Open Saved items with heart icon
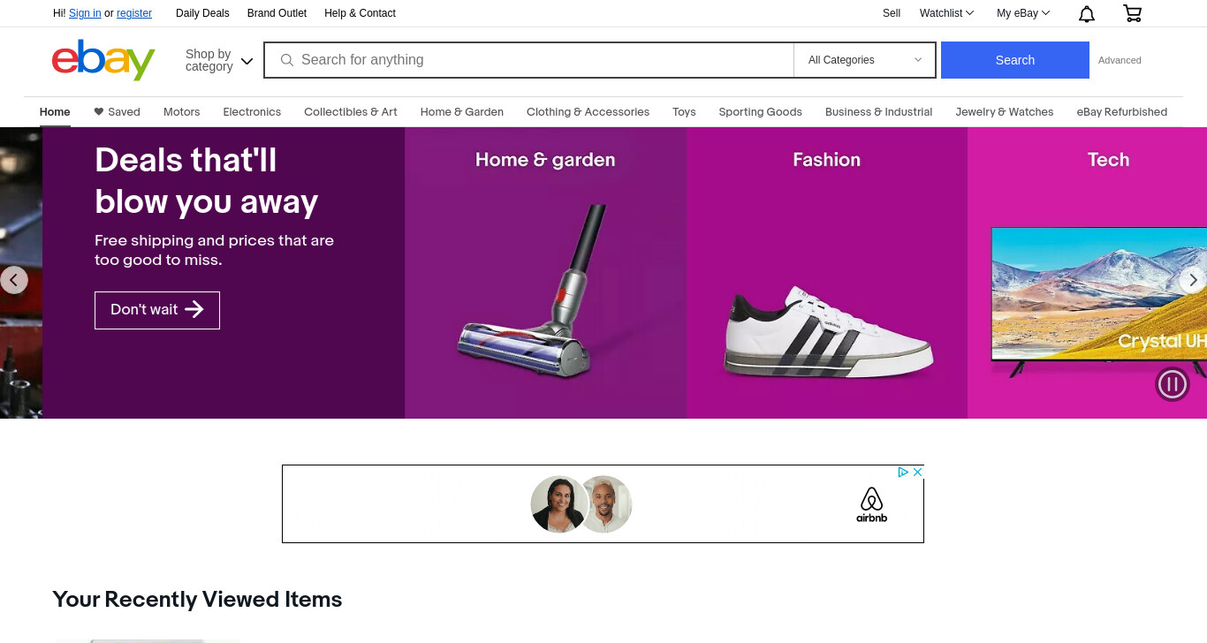 click(x=117, y=112)
